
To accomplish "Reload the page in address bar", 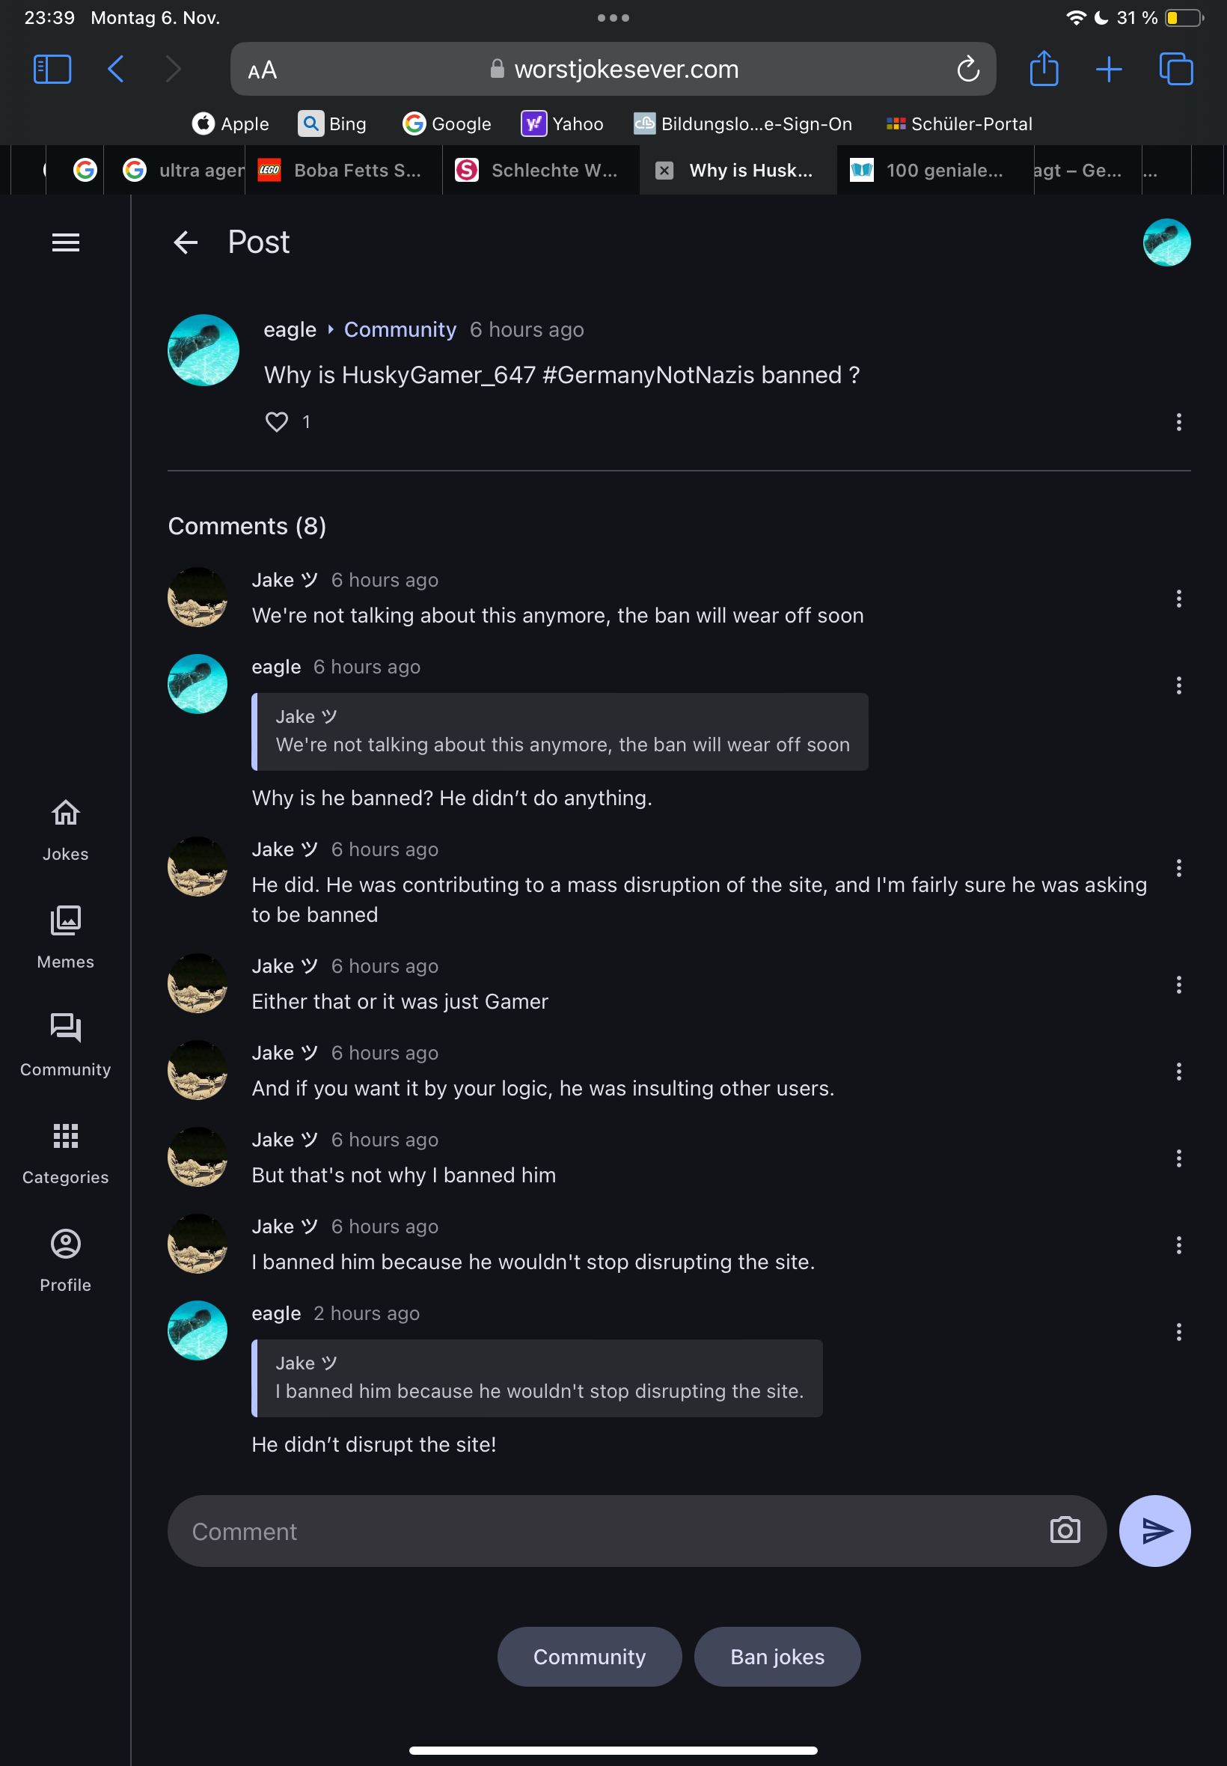I will 968,69.
